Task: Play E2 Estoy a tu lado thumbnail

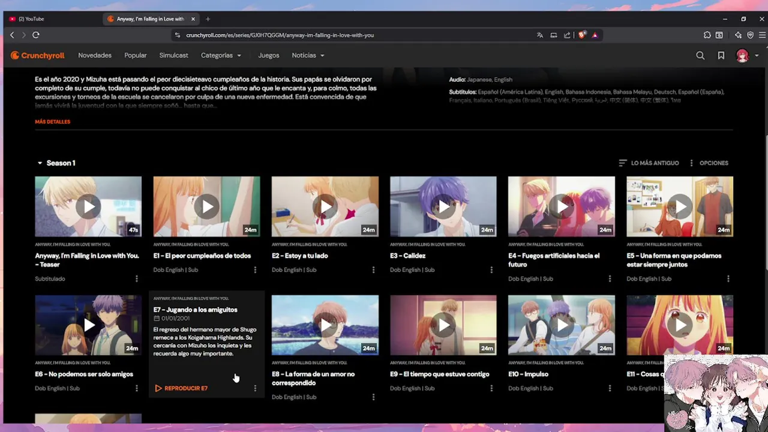Action: click(325, 206)
